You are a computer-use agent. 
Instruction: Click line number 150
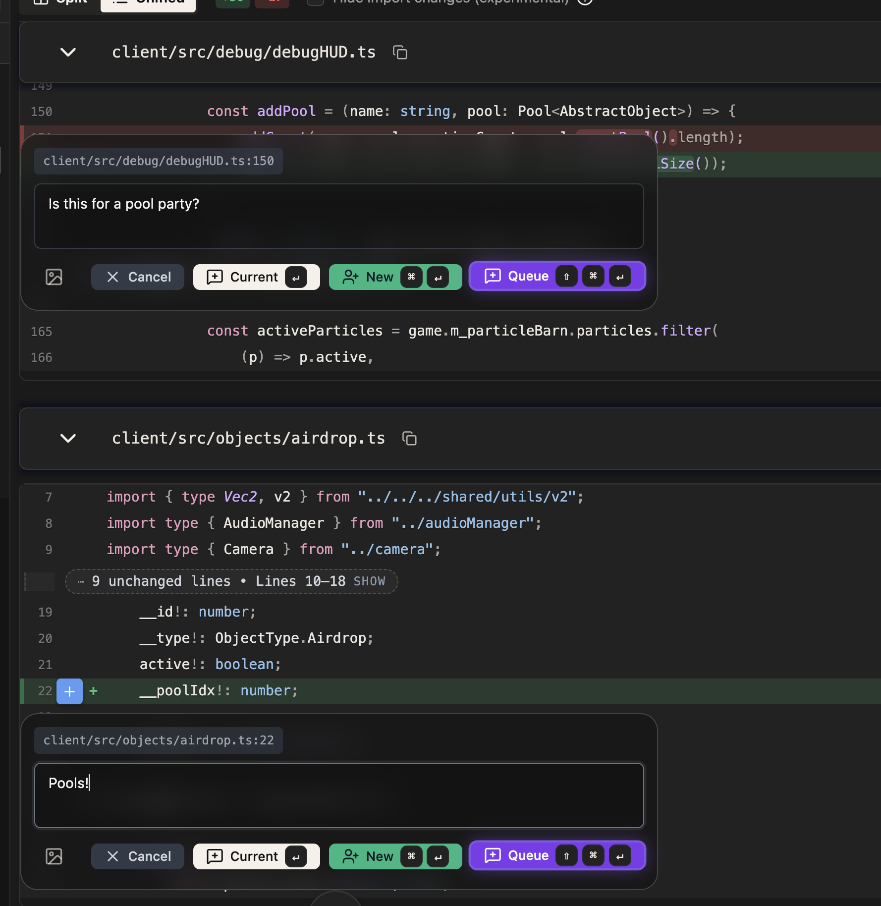[x=42, y=112]
